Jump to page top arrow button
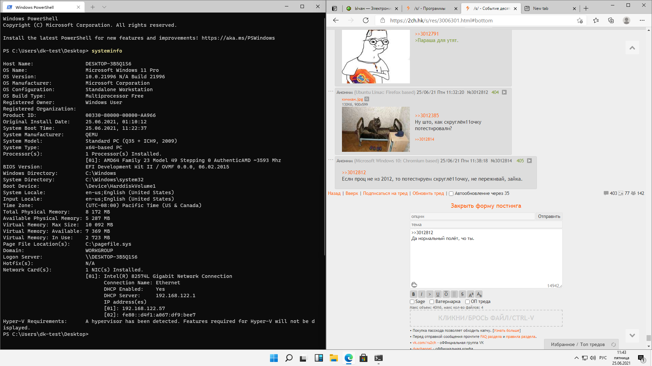652x366 pixels. coord(632,48)
